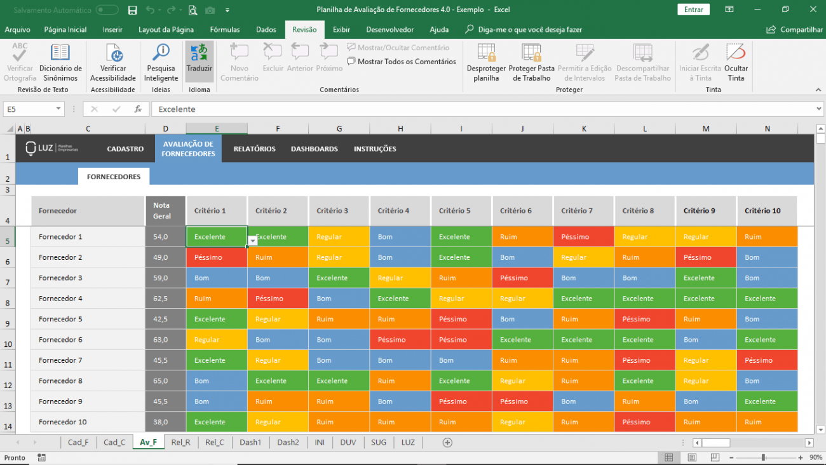826x465 pixels.
Task: Open Pesquisa Inteligente
Action: [161, 62]
